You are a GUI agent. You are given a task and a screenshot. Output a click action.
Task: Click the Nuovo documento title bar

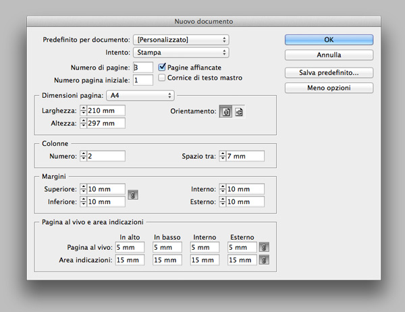point(204,22)
